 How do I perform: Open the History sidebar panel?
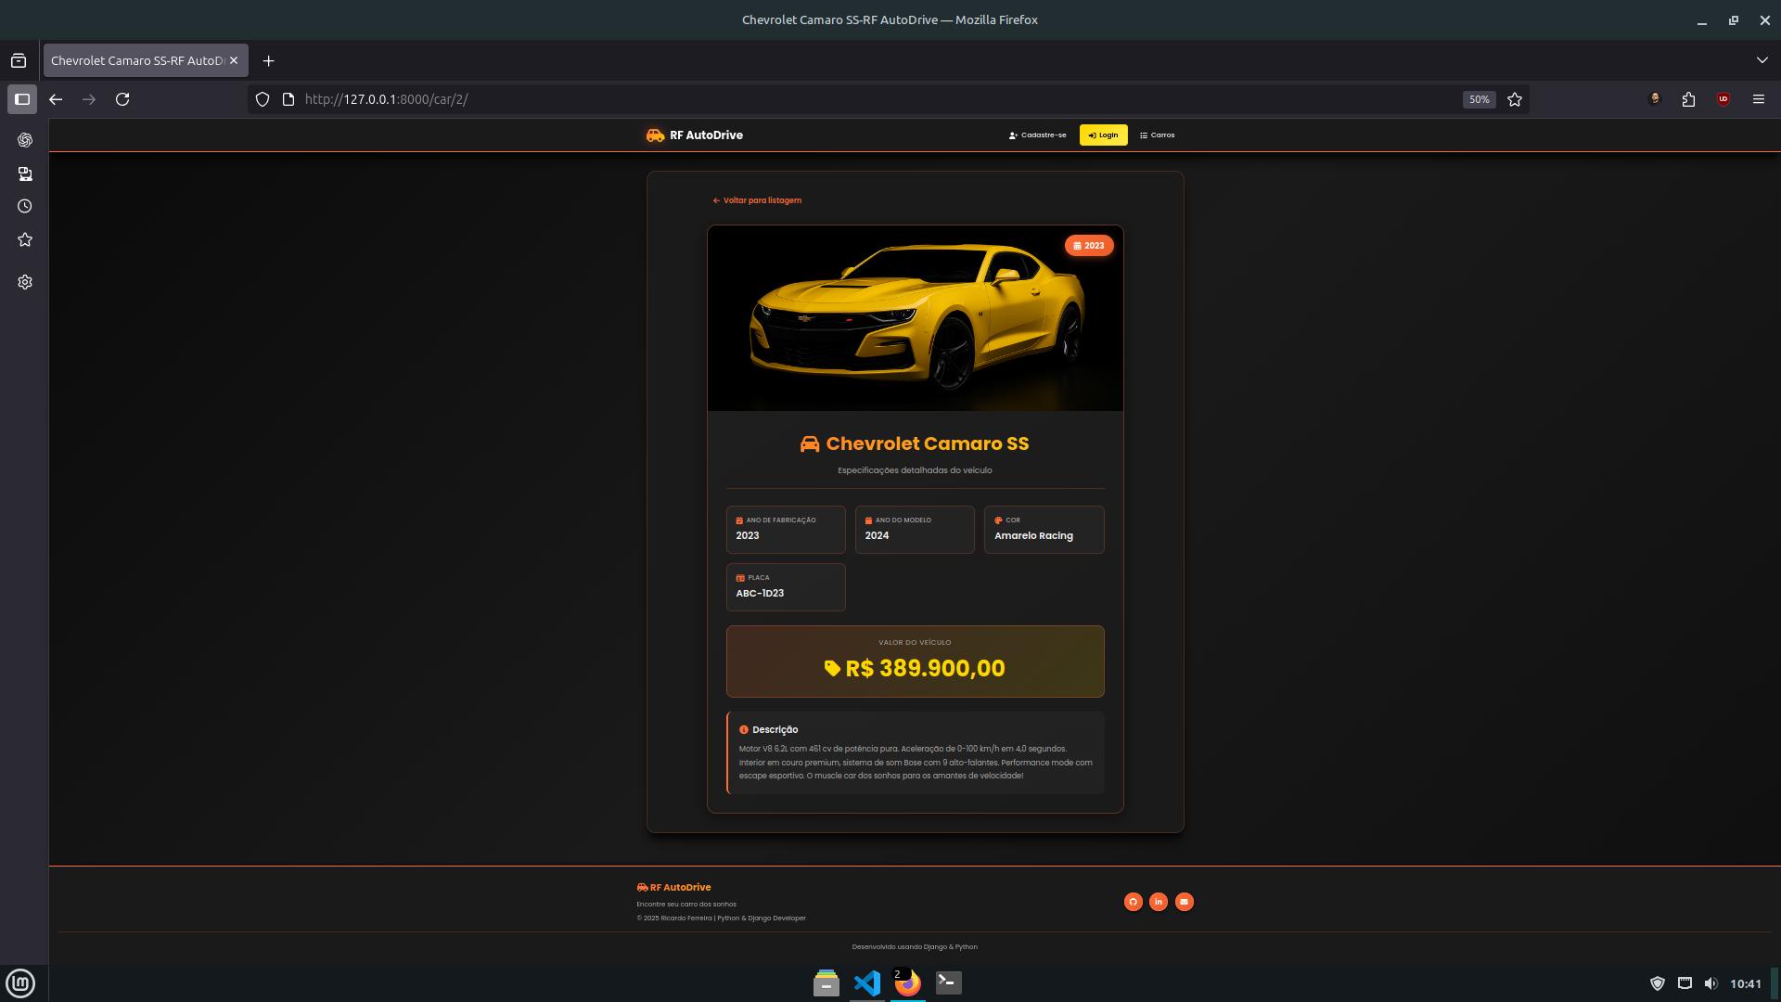pyautogui.click(x=25, y=206)
